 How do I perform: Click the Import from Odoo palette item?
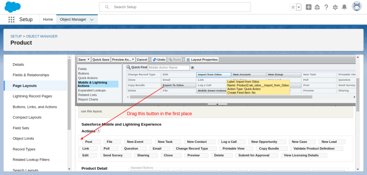coord(214,75)
